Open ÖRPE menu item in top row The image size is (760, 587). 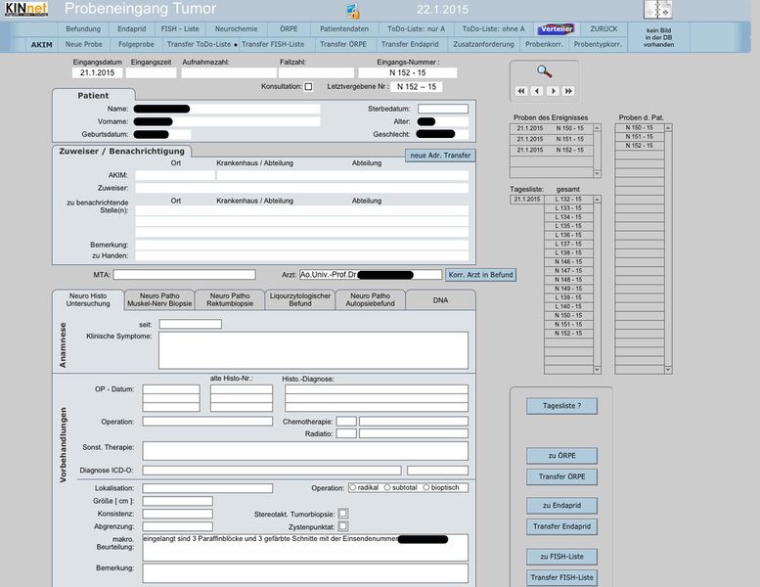pos(289,29)
